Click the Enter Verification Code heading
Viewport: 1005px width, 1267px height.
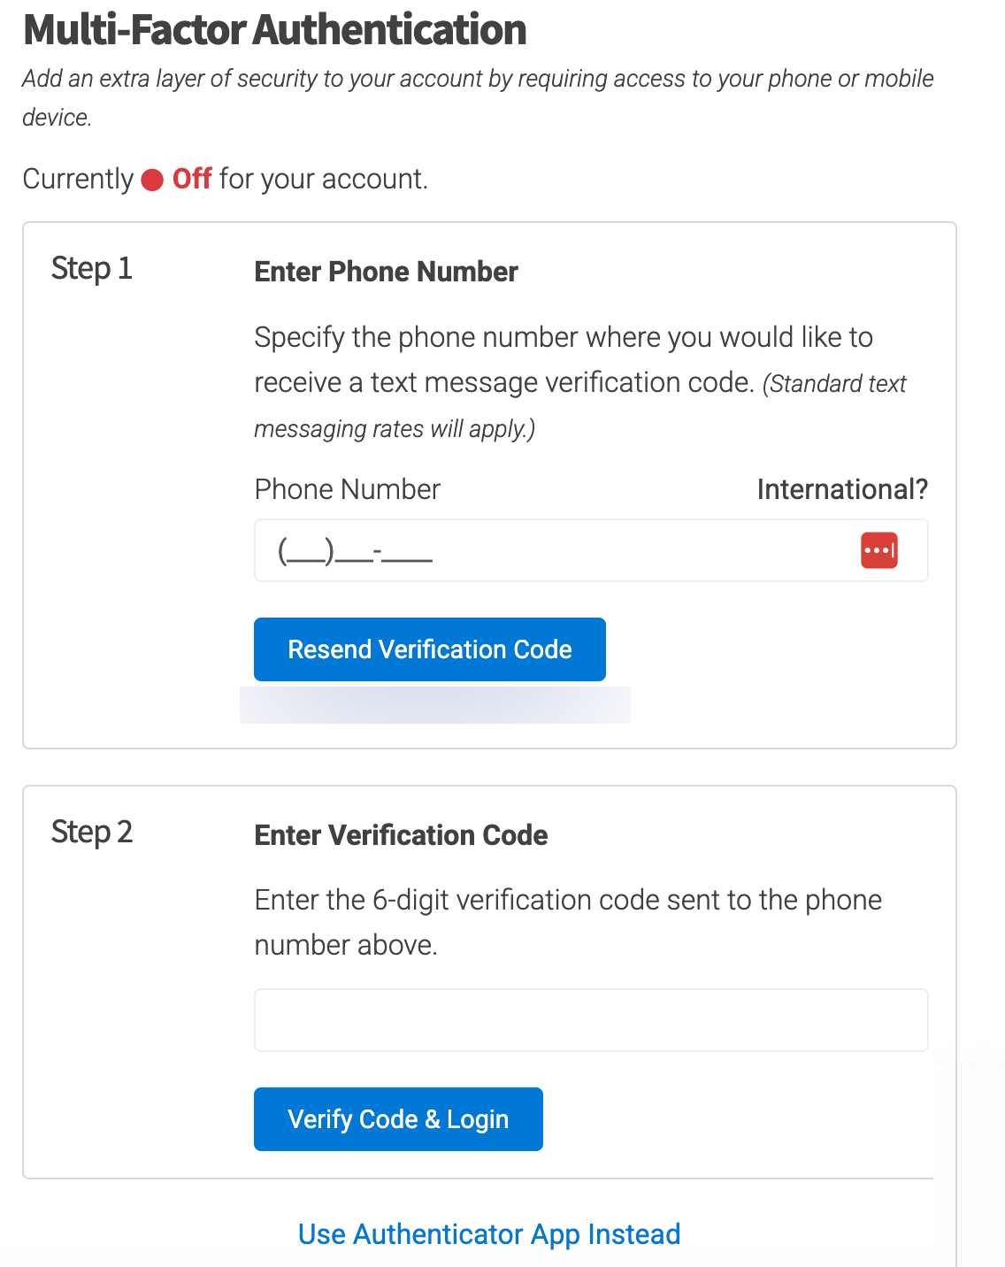pyautogui.click(x=401, y=835)
